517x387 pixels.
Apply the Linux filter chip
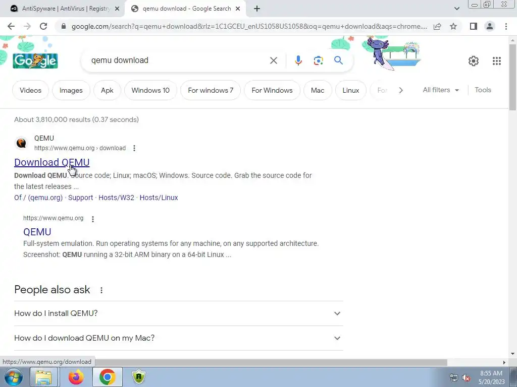click(x=351, y=90)
